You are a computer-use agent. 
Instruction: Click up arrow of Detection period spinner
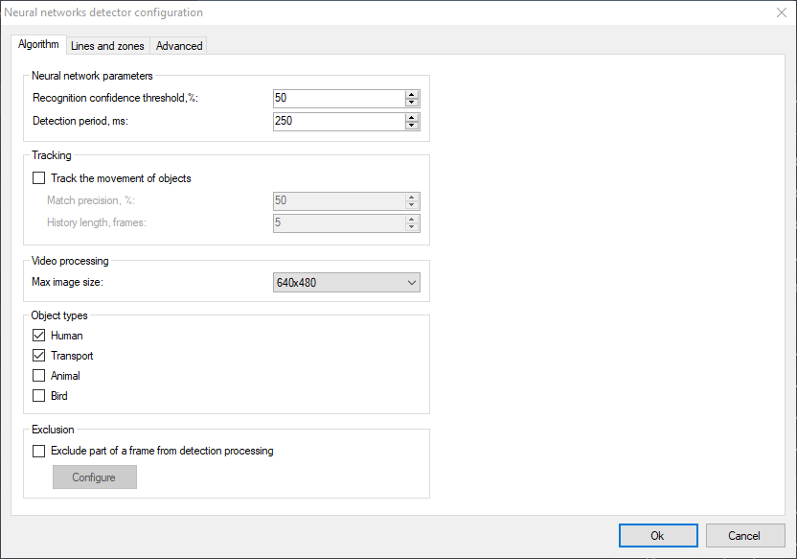(x=412, y=117)
